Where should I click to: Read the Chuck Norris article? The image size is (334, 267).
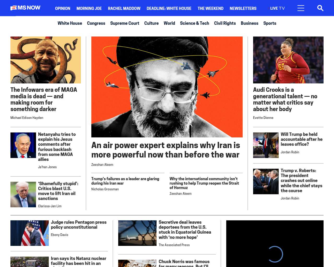click(x=184, y=263)
